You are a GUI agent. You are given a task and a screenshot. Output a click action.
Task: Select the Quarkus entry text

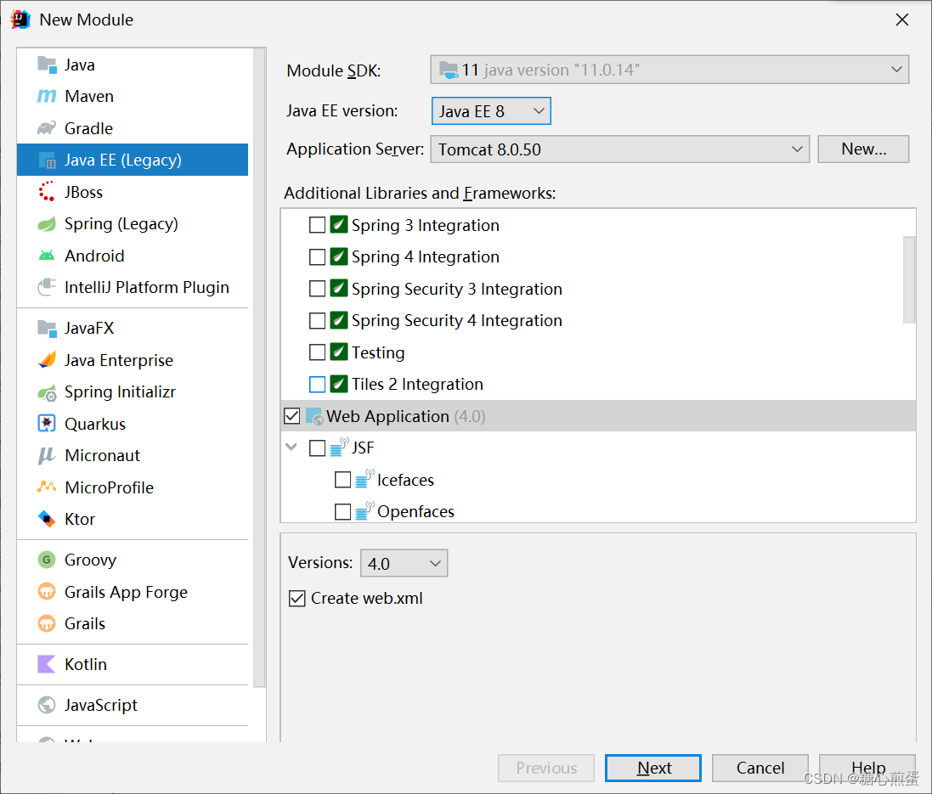coord(95,424)
